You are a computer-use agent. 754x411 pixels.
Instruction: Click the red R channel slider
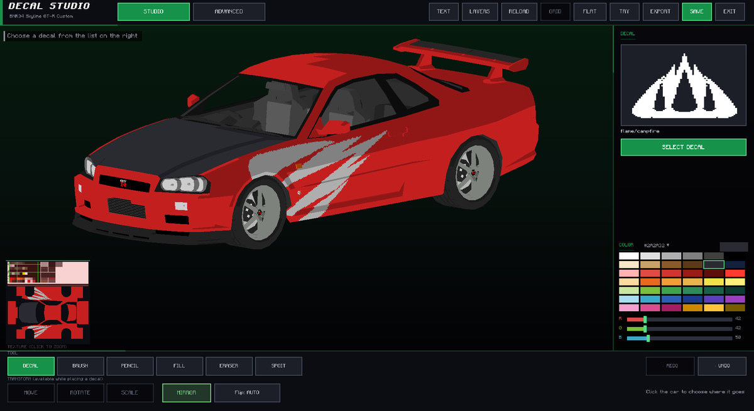coord(679,319)
